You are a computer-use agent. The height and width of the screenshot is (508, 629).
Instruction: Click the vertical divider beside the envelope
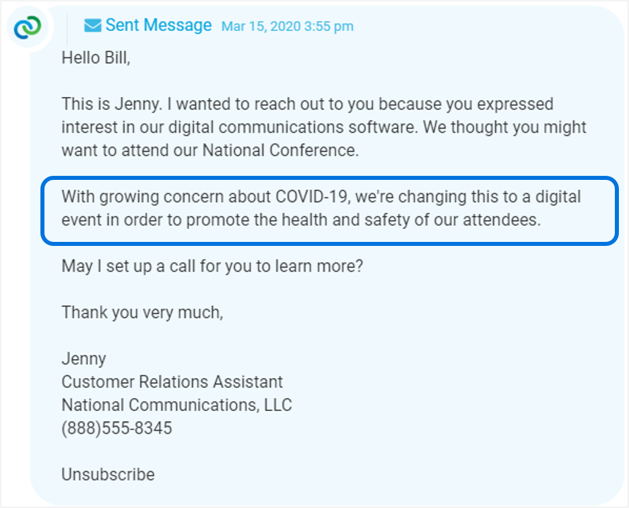pos(67,30)
